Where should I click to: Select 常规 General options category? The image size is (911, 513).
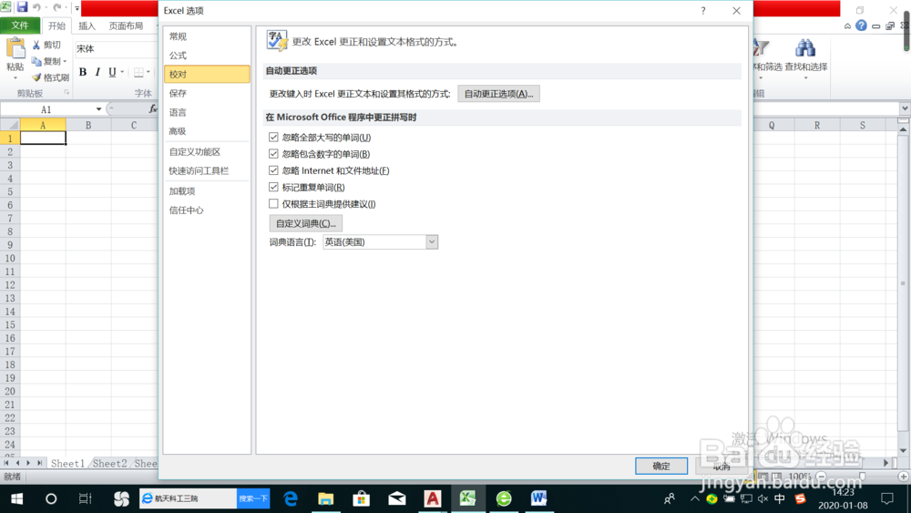click(207, 36)
